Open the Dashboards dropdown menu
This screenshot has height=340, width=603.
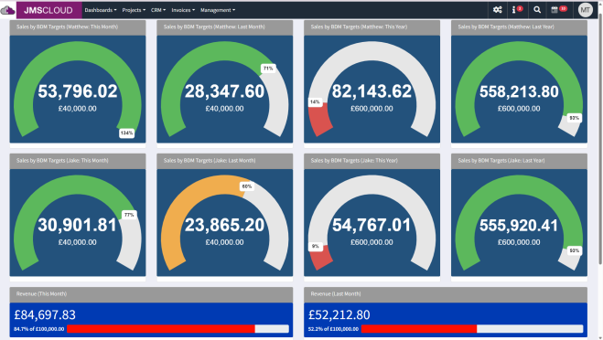pyautogui.click(x=101, y=10)
